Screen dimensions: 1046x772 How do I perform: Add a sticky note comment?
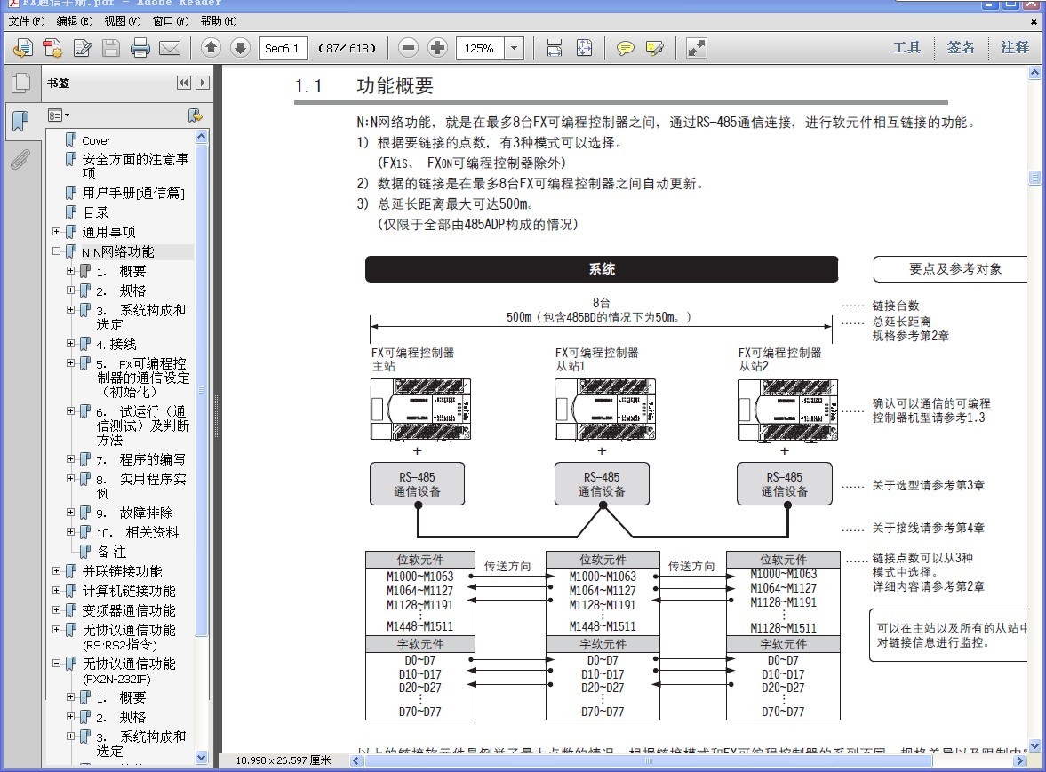(626, 48)
